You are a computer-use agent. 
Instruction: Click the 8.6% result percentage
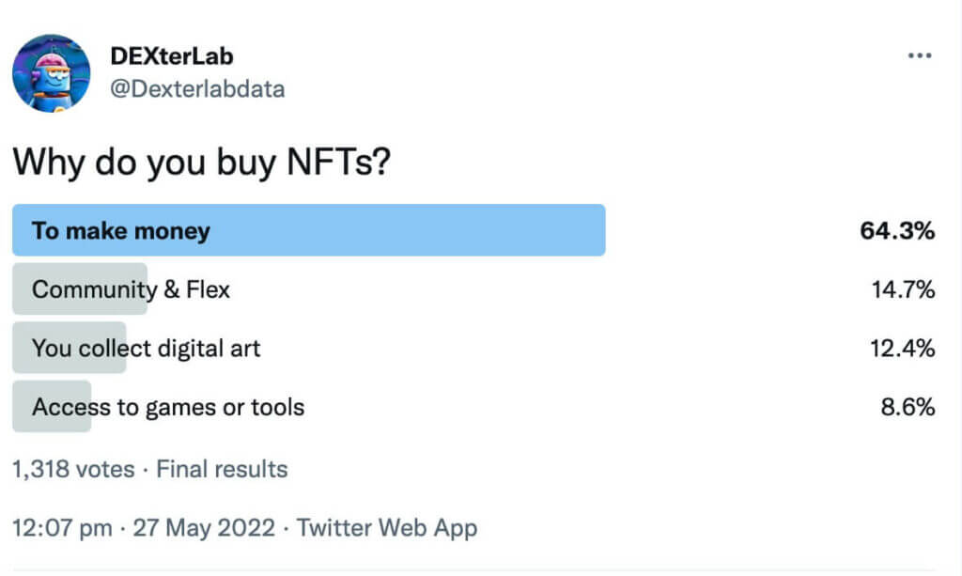[x=908, y=407]
